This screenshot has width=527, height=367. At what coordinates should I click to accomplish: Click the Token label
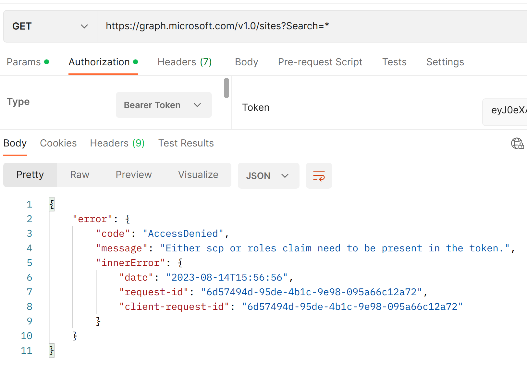pyautogui.click(x=256, y=108)
